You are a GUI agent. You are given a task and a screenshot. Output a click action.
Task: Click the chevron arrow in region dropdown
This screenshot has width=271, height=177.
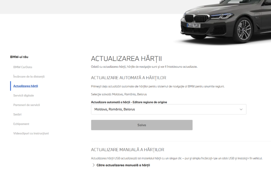241,109
